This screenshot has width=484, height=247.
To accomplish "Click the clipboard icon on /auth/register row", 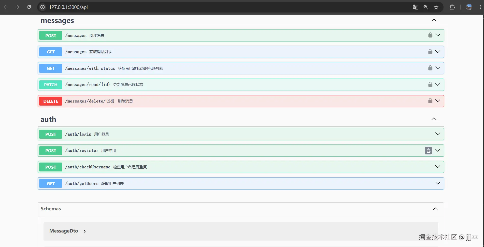I will [429, 151].
